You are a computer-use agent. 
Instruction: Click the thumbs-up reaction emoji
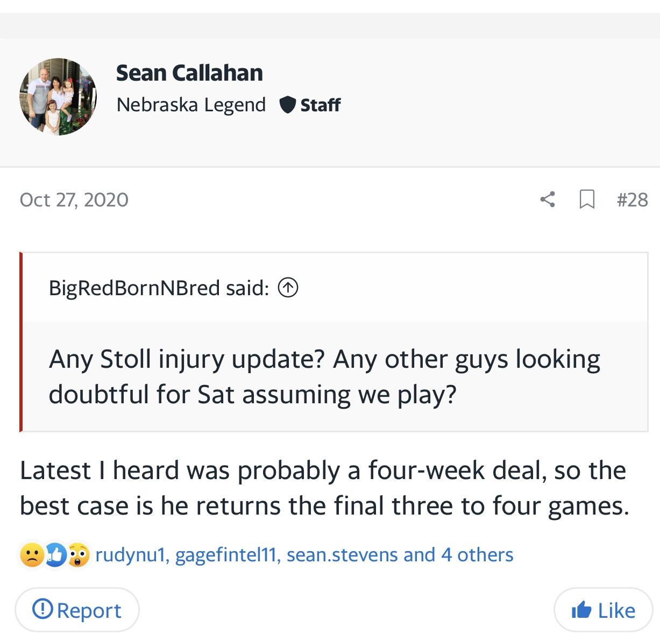[x=55, y=555]
